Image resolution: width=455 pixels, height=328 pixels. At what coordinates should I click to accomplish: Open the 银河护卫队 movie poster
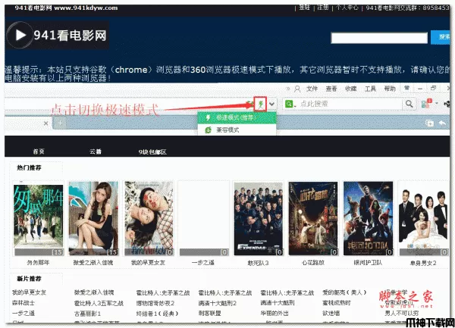tap(369, 219)
